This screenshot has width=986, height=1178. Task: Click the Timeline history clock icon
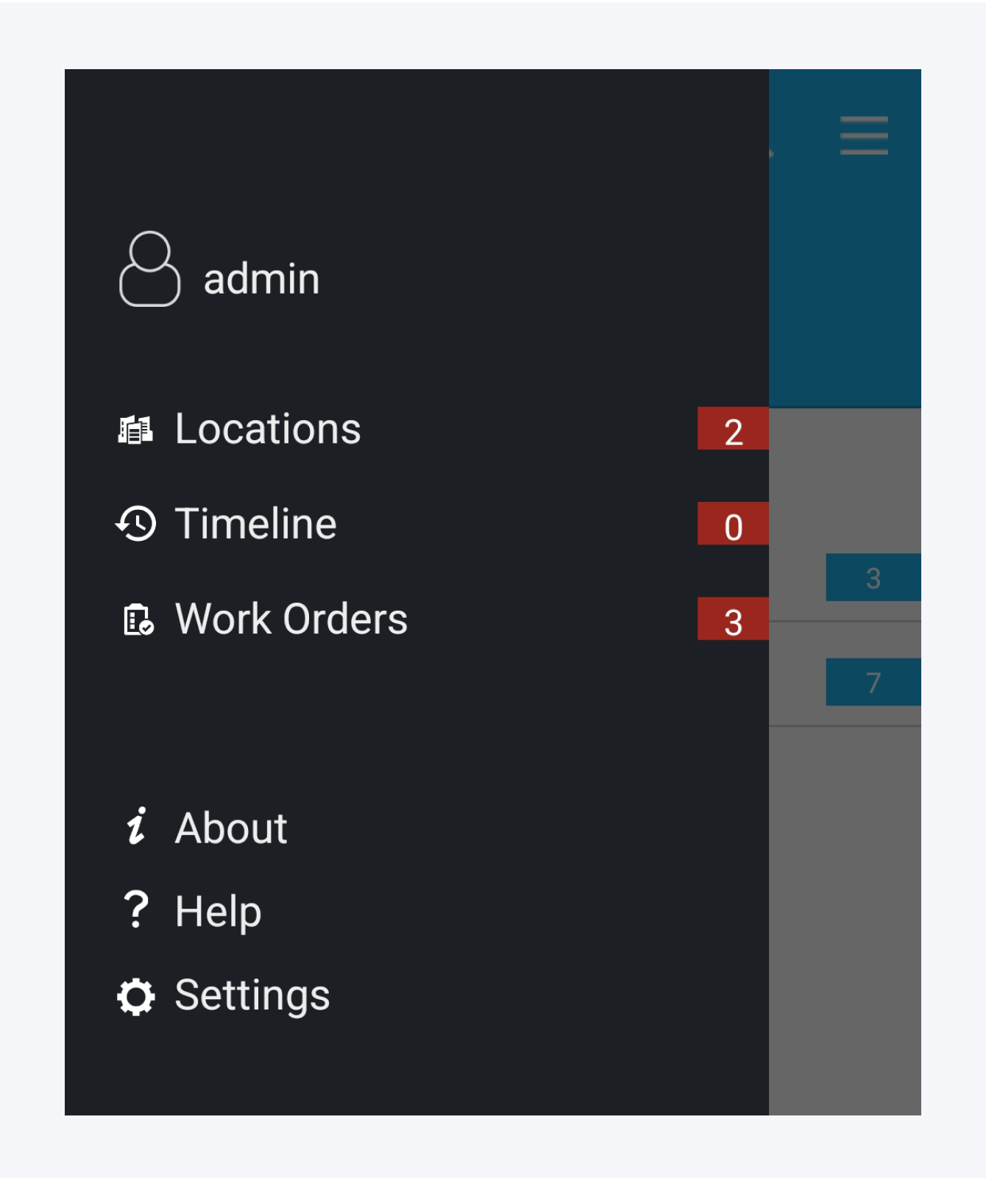pos(136,524)
